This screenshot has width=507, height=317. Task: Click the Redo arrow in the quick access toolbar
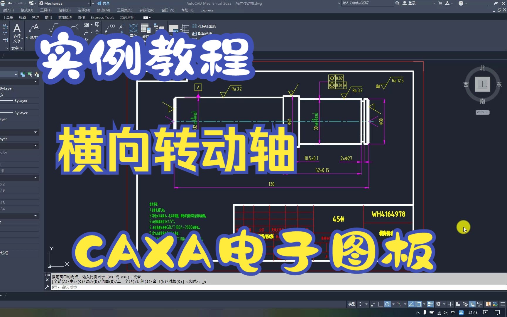[x=20, y=3]
